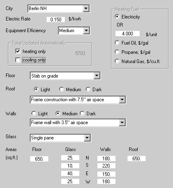Viewport: 173px width, 188px height.
Task: Click the Floor area field
Action: point(39,159)
